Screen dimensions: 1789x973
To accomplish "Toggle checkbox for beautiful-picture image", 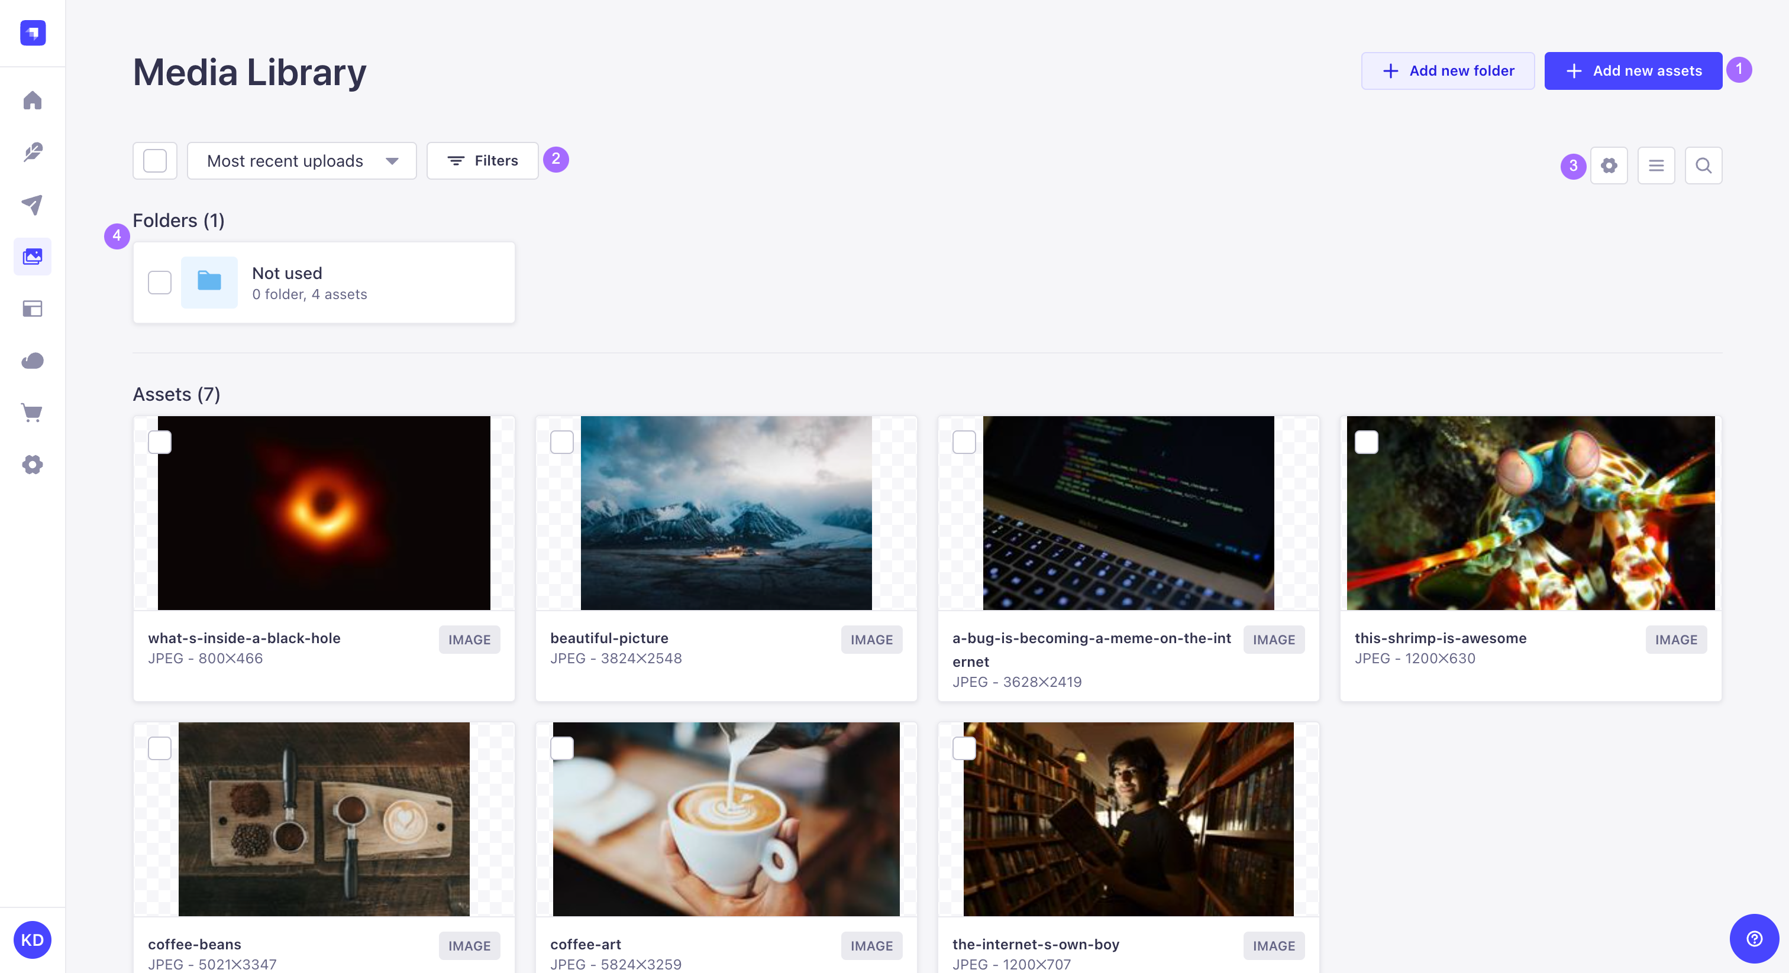I will pos(563,440).
